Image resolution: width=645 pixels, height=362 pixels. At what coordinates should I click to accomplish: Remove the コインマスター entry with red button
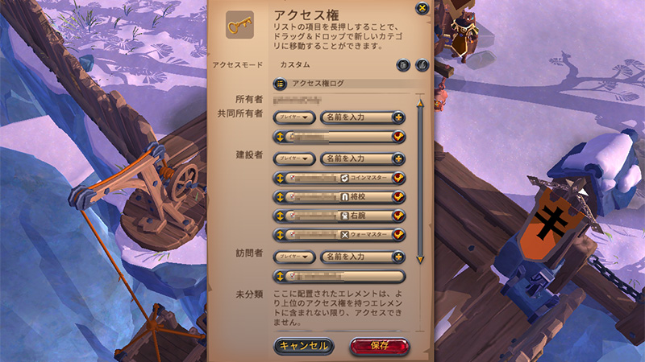(398, 178)
